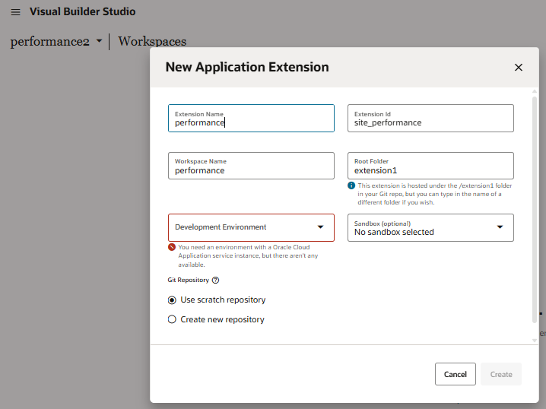The width and height of the screenshot is (546, 409).
Task: Click the Development Environment error icon
Action: (x=172, y=248)
